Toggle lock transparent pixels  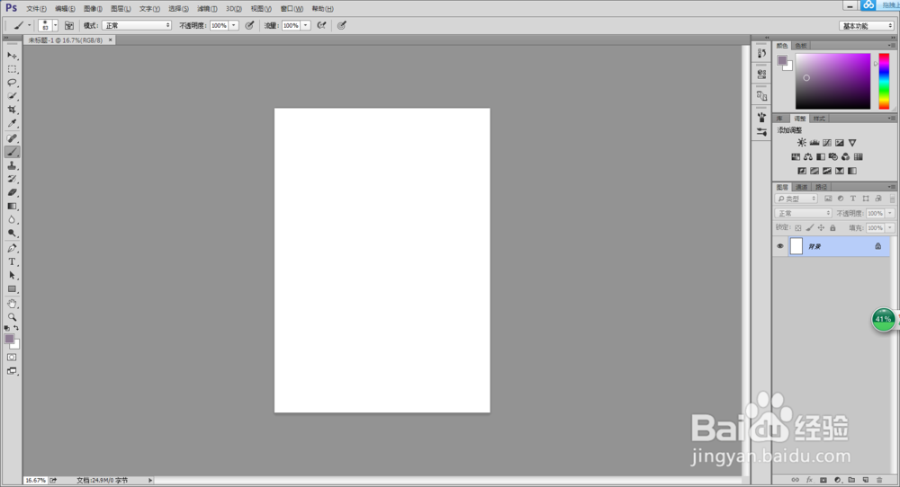pyautogui.click(x=797, y=228)
